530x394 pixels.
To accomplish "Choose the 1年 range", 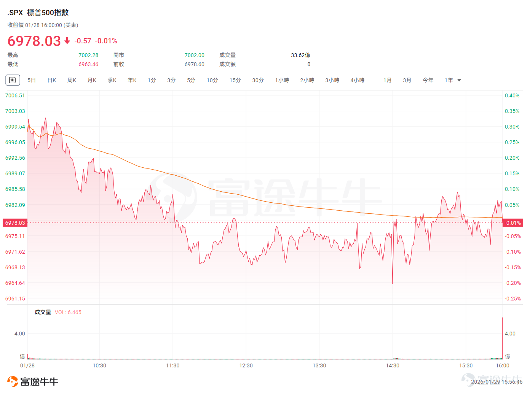I will [x=449, y=80].
